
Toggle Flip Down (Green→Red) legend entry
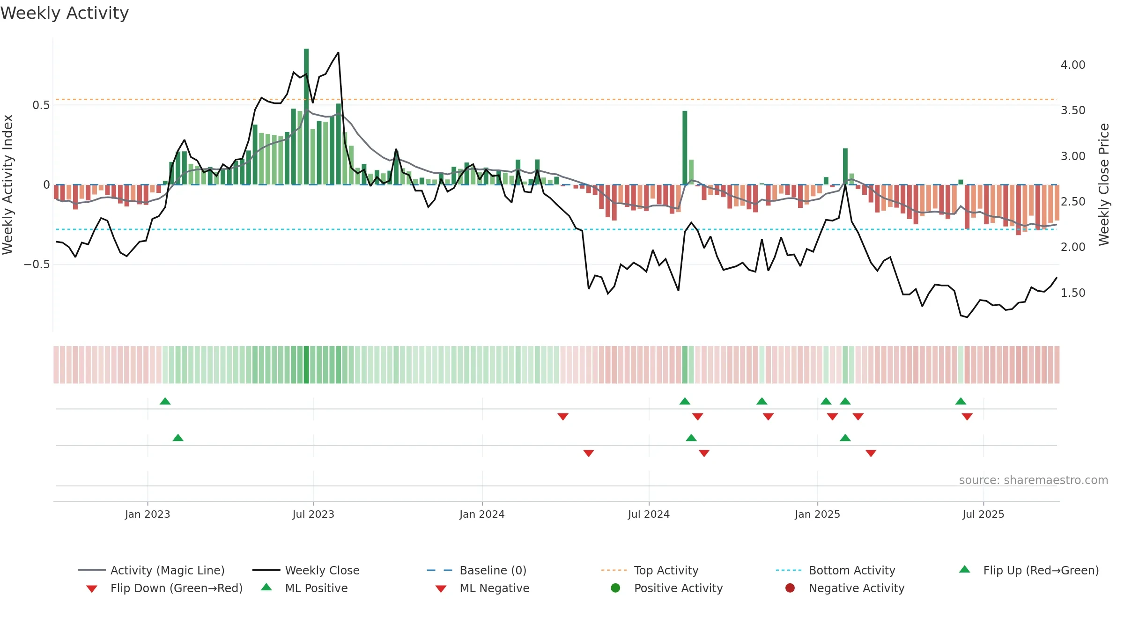[x=164, y=588]
